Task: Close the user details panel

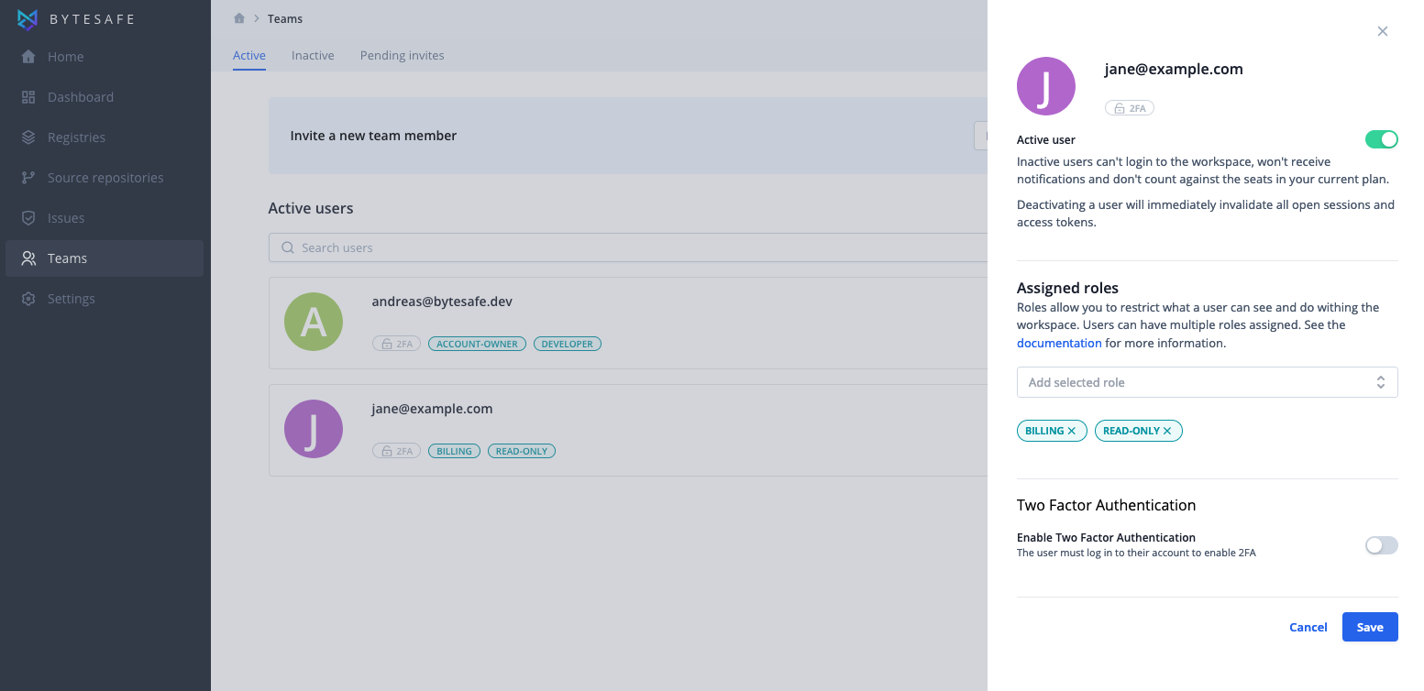Action: pos(1383,31)
